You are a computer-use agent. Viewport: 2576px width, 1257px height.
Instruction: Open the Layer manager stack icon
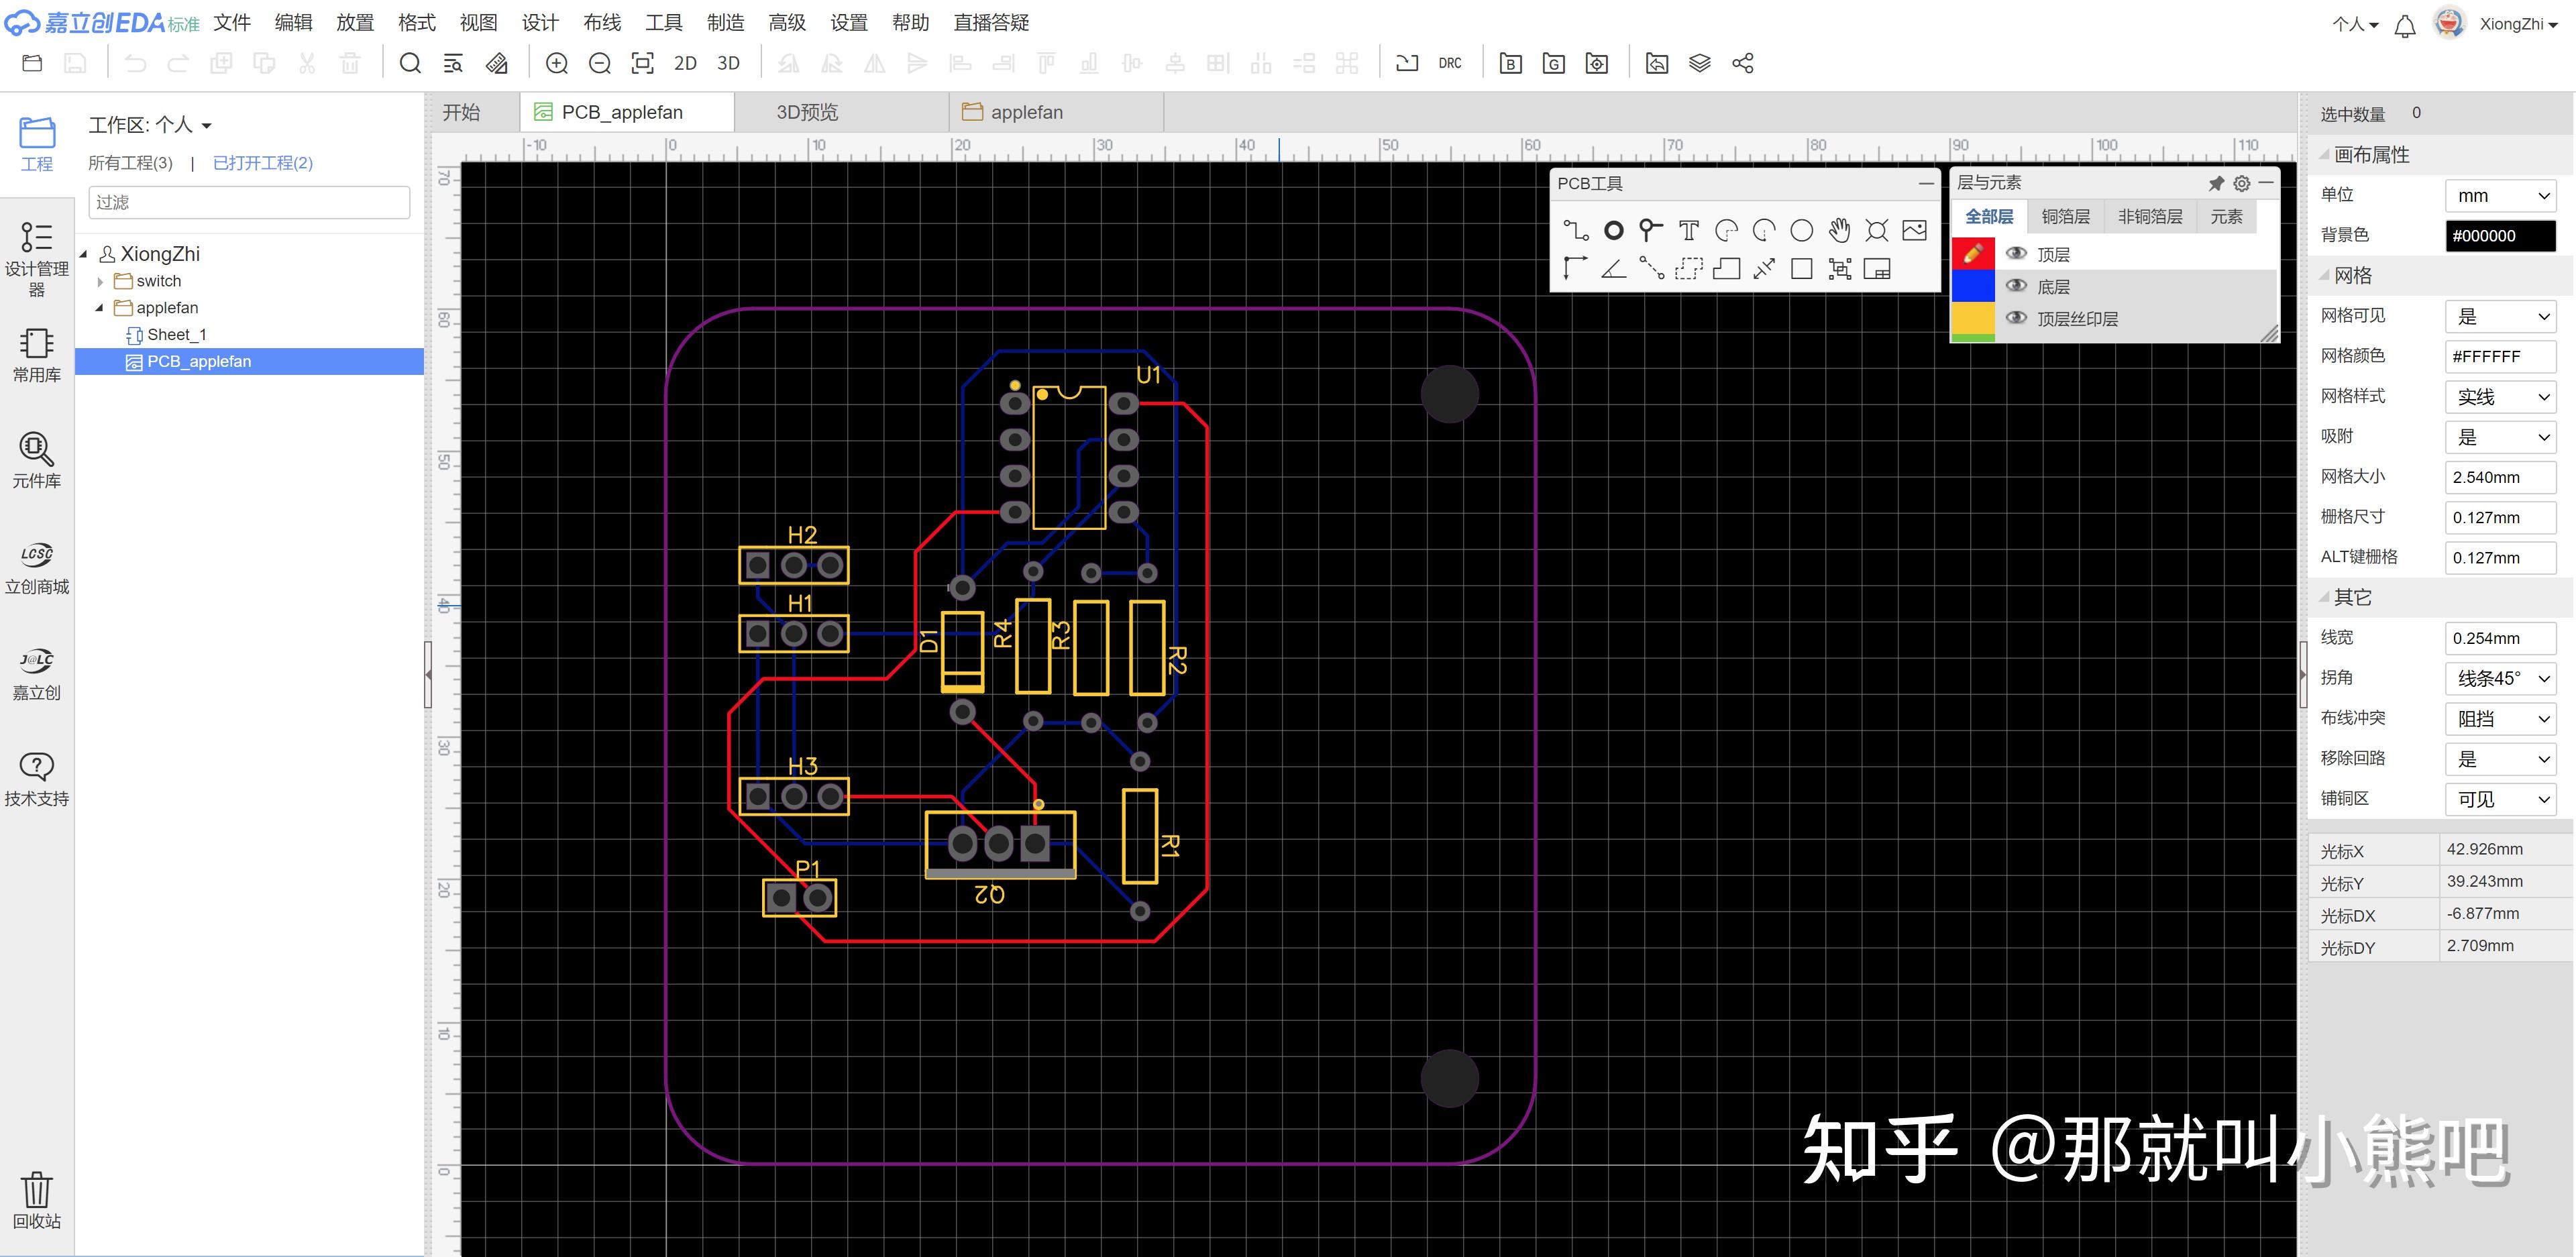coord(1699,63)
